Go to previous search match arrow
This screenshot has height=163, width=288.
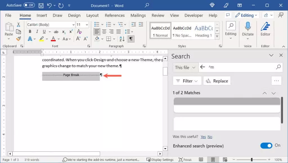click(264, 93)
